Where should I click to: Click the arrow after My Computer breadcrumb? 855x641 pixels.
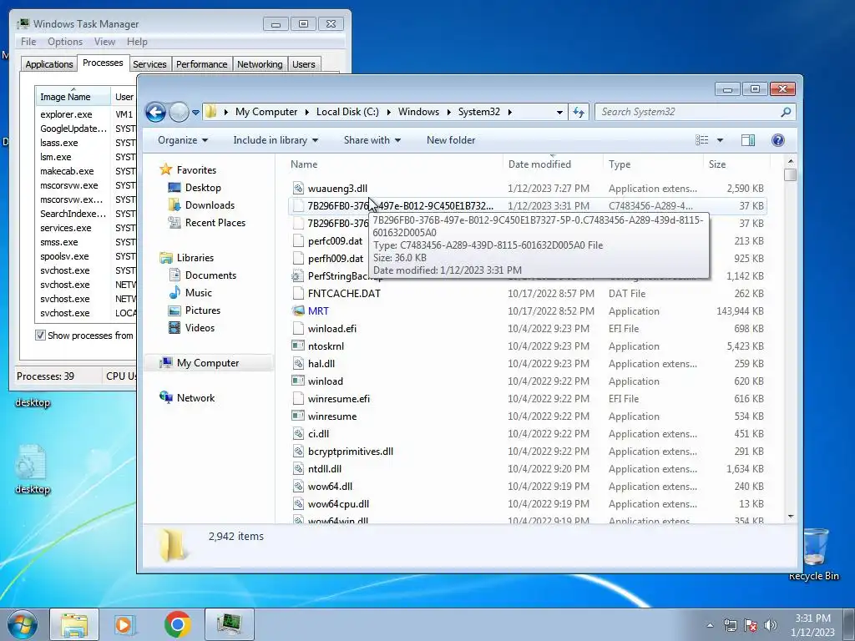click(x=306, y=113)
